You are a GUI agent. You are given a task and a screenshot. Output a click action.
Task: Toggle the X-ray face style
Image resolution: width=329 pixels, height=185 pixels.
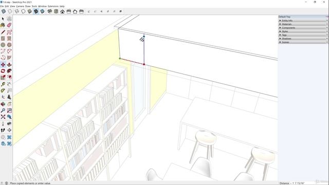tap(4, 11)
